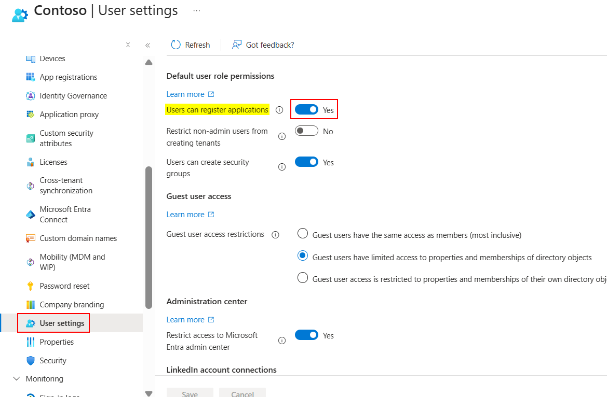Click the Security shield icon
Viewport: 607px width, 397px height.
click(30, 360)
